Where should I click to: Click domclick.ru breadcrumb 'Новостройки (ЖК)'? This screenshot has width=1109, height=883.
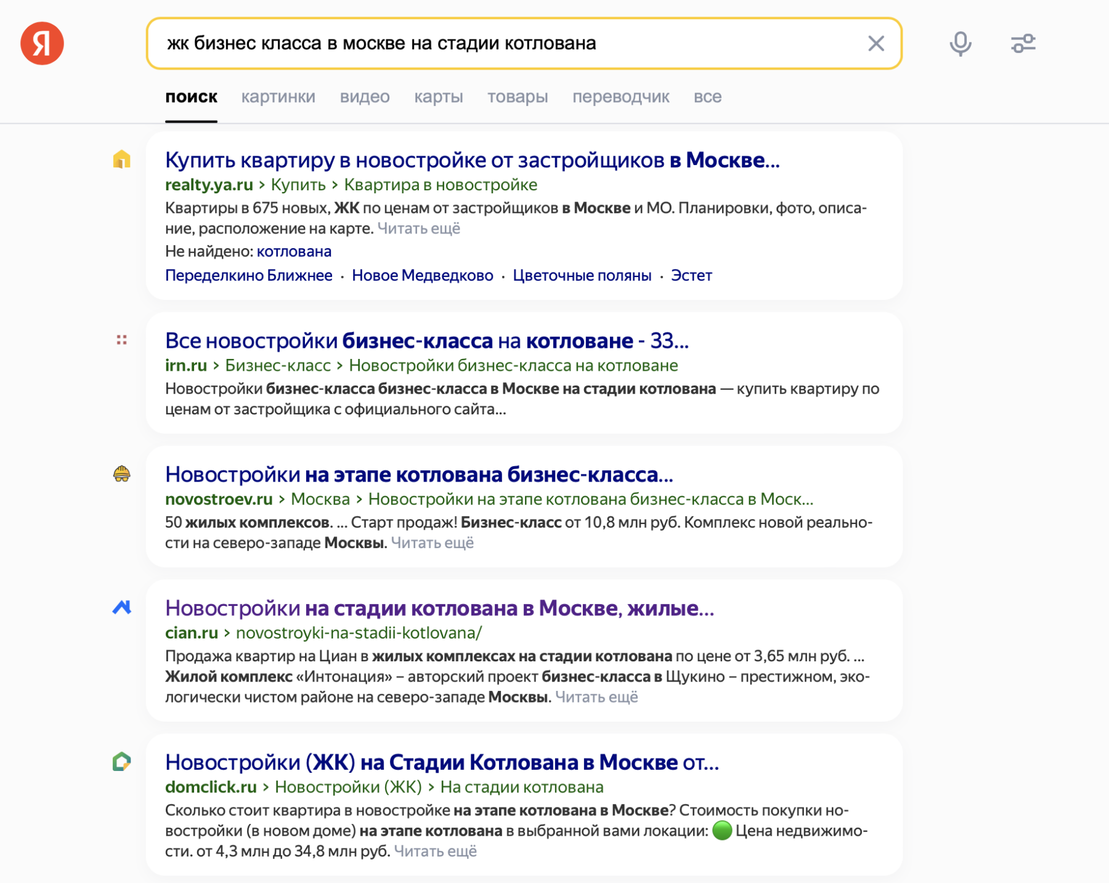(348, 787)
